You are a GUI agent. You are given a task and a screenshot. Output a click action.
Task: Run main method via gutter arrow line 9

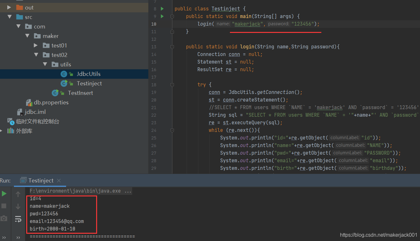[162, 16]
